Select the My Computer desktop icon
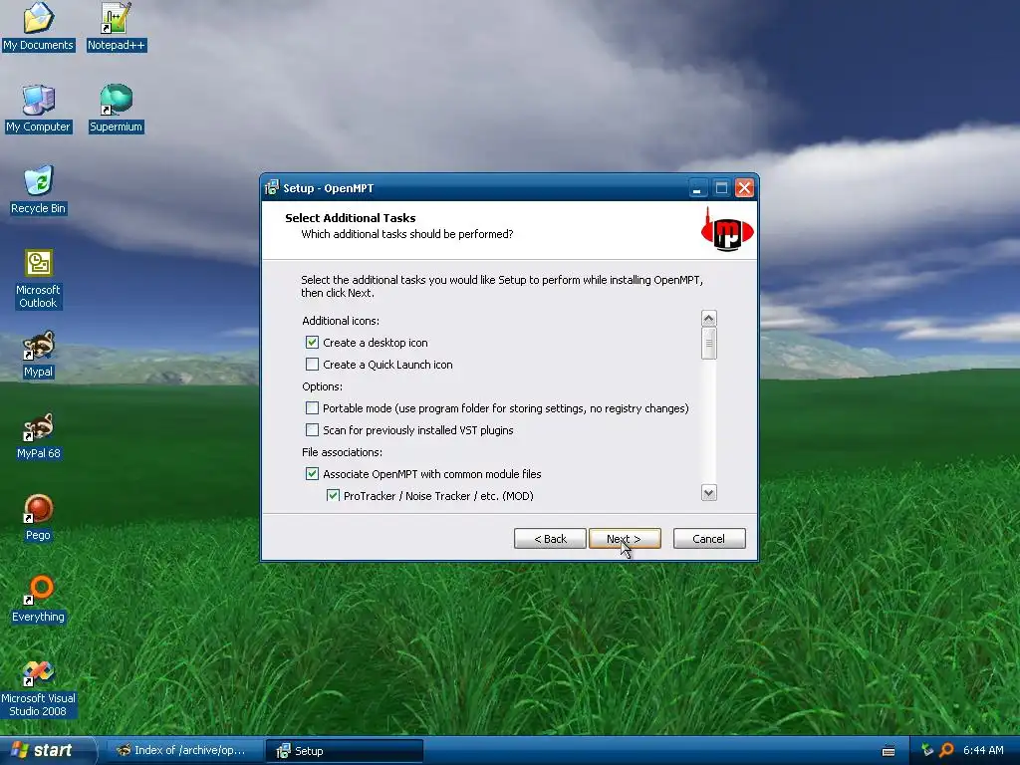 pyautogui.click(x=38, y=109)
